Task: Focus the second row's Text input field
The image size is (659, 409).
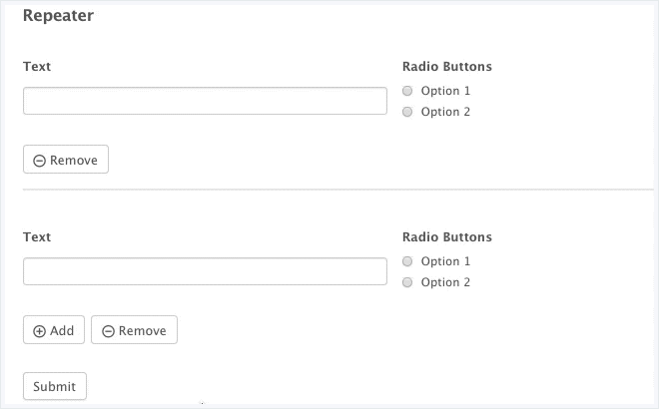Action: click(x=205, y=271)
